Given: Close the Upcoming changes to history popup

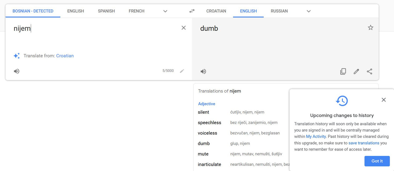Looking at the screenshot, I should (384, 100).
